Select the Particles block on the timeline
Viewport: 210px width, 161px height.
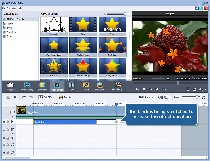(x=65, y=122)
